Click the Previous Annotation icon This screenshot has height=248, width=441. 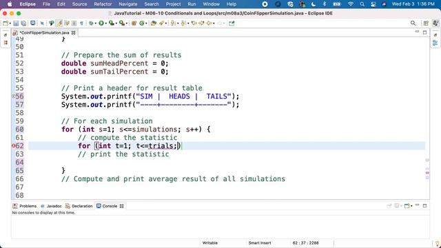(x=183, y=23)
